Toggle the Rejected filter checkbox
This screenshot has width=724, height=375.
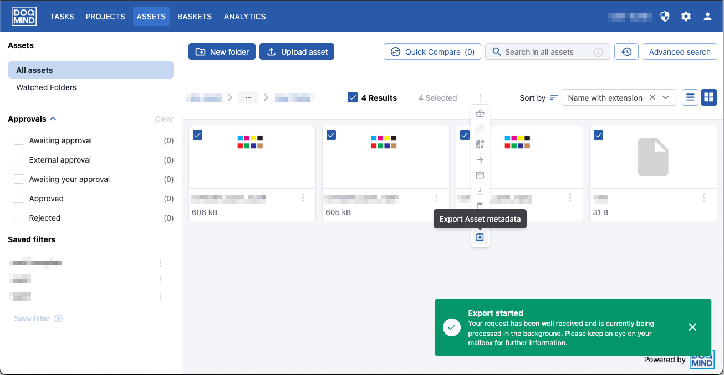[18, 218]
